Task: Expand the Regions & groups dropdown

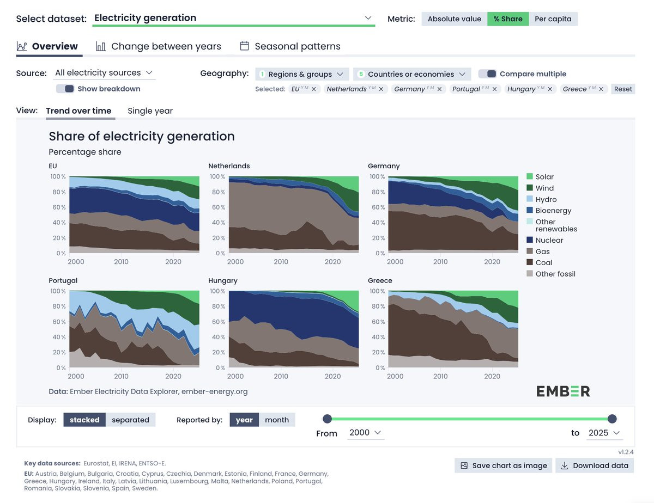Action: pyautogui.click(x=302, y=74)
